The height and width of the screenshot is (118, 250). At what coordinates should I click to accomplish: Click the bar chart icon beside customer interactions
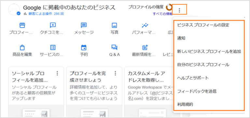(x=25, y=14)
